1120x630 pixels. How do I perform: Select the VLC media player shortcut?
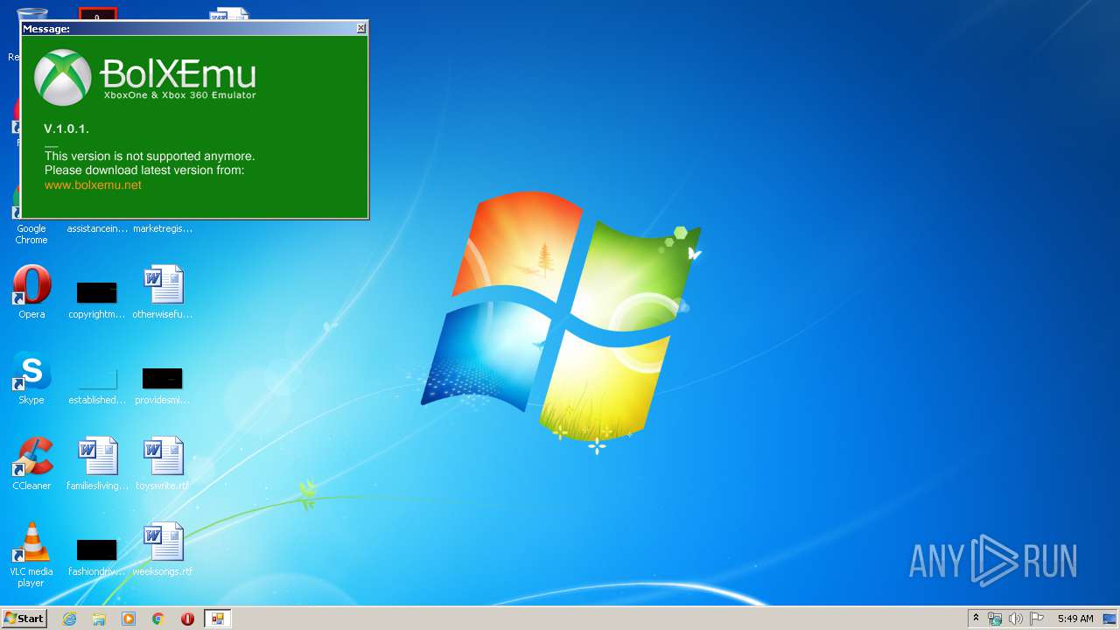[x=31, y=555]
